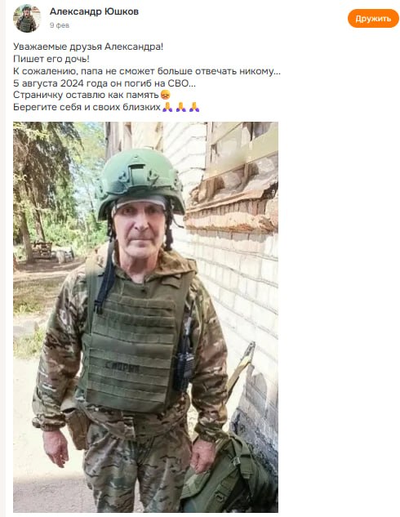Click the first praying hands emoji

167,107
